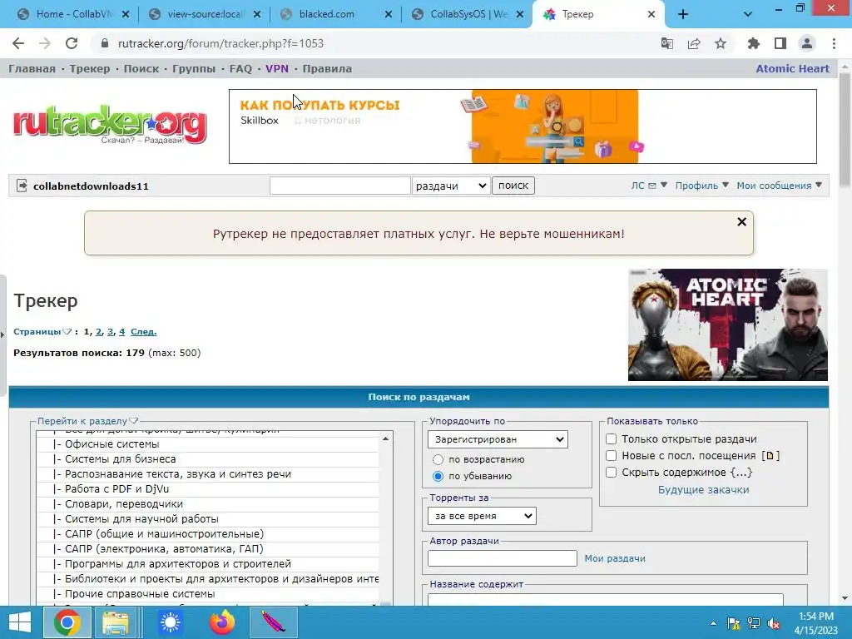Click the Skillbox courses banner ad
The height and width of the screenshot is (639, 852).
coord(523,126)
